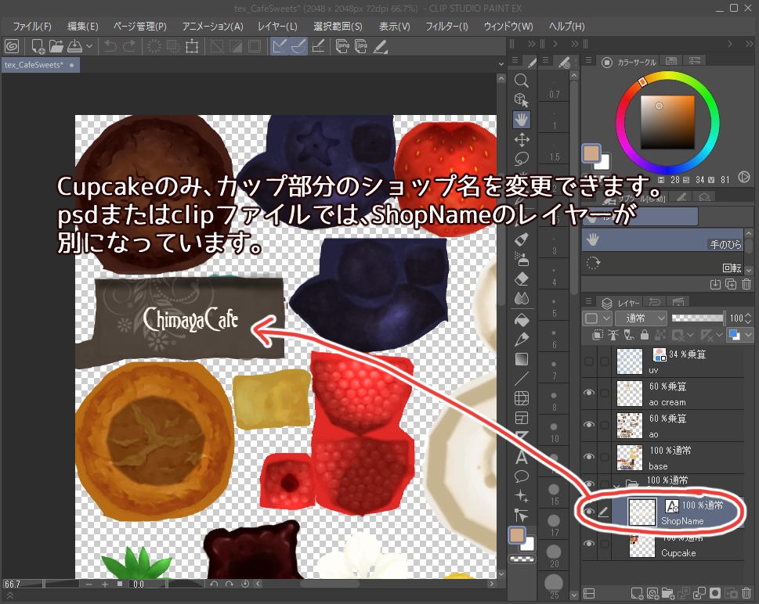Hide the Cupcake layer
Viewport: 759px width, 604px height.
pyautogui.click(x=589, y=544)
